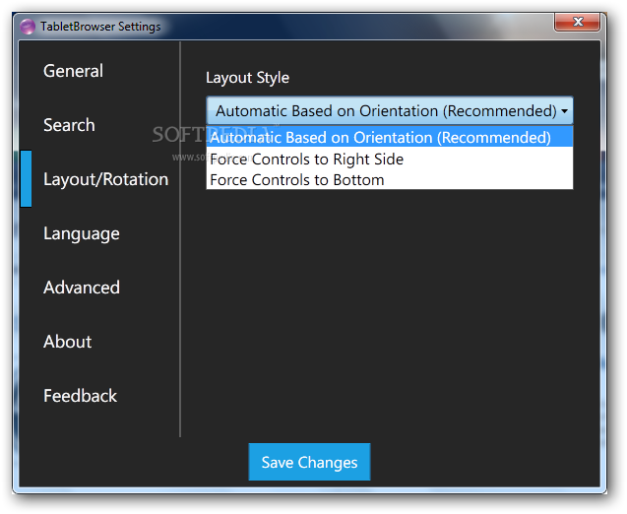Click the Layout Style combo box field
Viewport: 627px width, 514px height.
tap(384, 110)
